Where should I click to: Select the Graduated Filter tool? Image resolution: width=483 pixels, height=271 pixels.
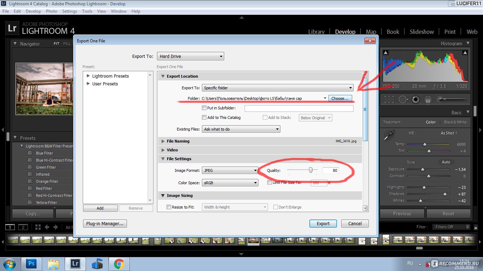tap(427, 100)
